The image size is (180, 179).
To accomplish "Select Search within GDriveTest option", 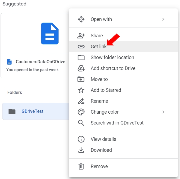I will point(117,123).
